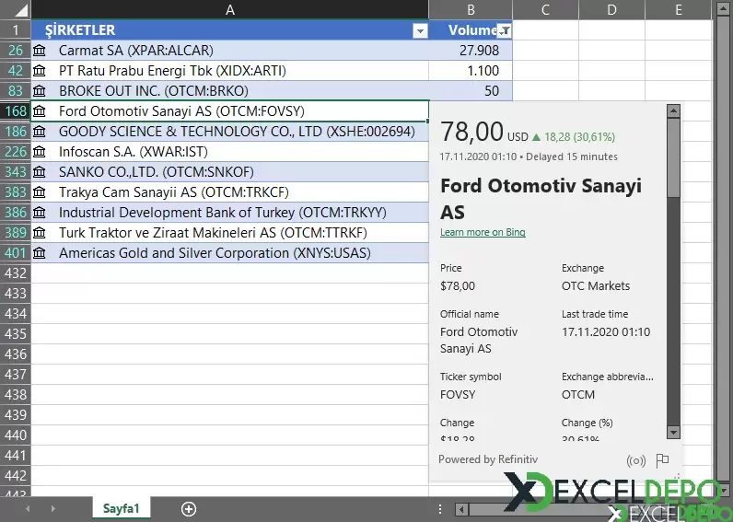Viewport: 733px width, 522px height.
Task: Click the stock icon beside SANKO CO.,LTD.
Action: (40, 172)
